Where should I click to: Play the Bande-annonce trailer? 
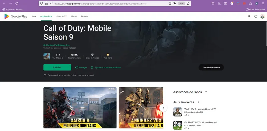pyautogui.click(x=211, y=68)
